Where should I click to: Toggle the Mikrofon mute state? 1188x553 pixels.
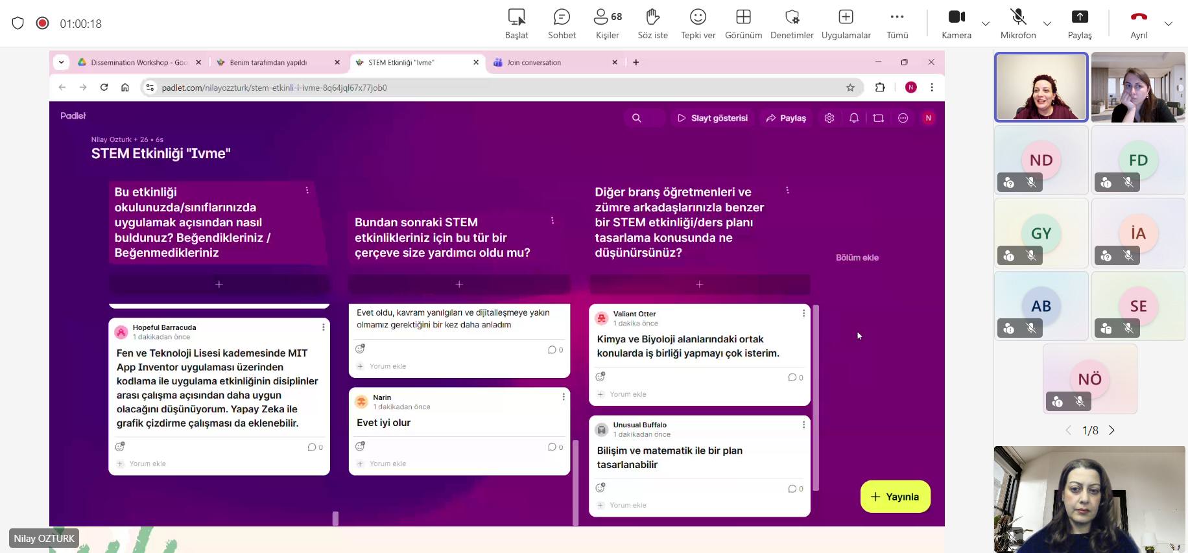(x=1018, y=23)
